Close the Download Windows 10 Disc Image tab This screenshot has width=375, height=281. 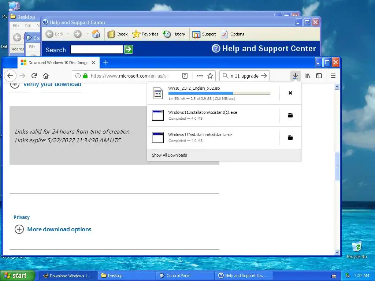(93, 63)
